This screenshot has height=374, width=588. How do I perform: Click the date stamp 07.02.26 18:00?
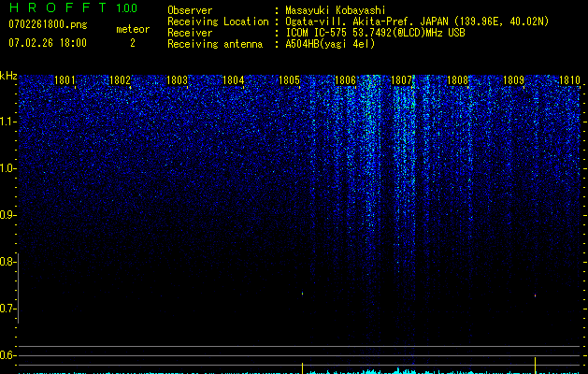click(x=48, y=43)
